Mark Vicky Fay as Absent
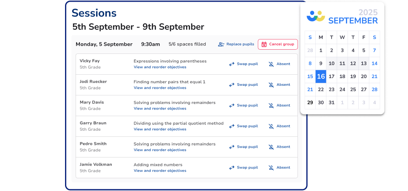 [283, 64]
